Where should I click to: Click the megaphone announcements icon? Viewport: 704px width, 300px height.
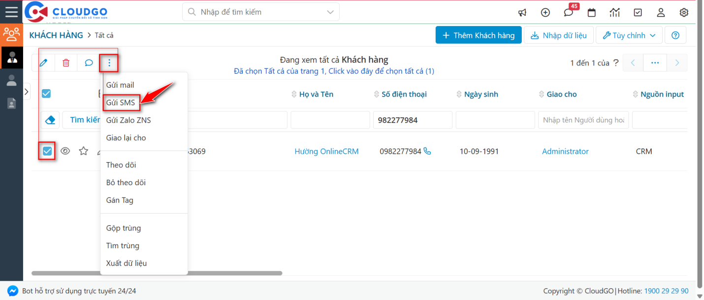click(x=522, y=12)
